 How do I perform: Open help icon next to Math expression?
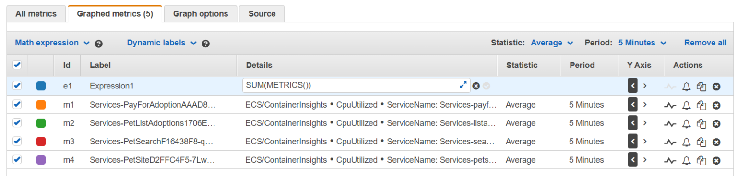(99, 44)
